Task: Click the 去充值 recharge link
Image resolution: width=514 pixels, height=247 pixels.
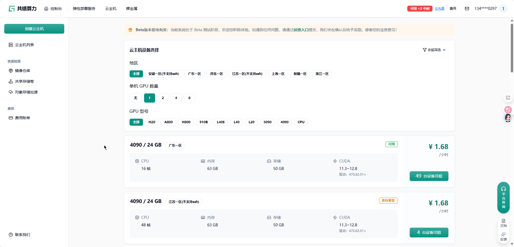Action: [x=440, y=9]
